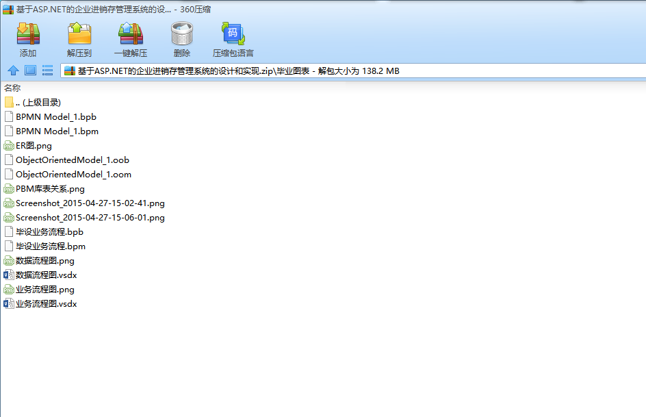Screen dimensions: 646x417
Task: Click the file icon beside BPMN Model_1.bpm
Action: (x=9, y=131)
